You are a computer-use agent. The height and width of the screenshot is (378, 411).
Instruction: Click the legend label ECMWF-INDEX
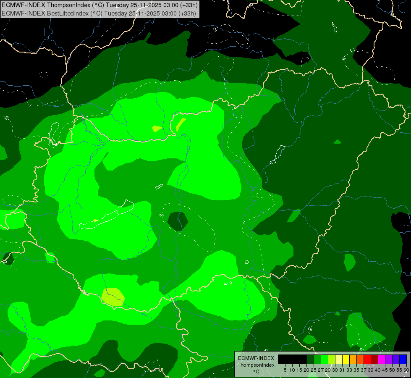click(256, 358)
